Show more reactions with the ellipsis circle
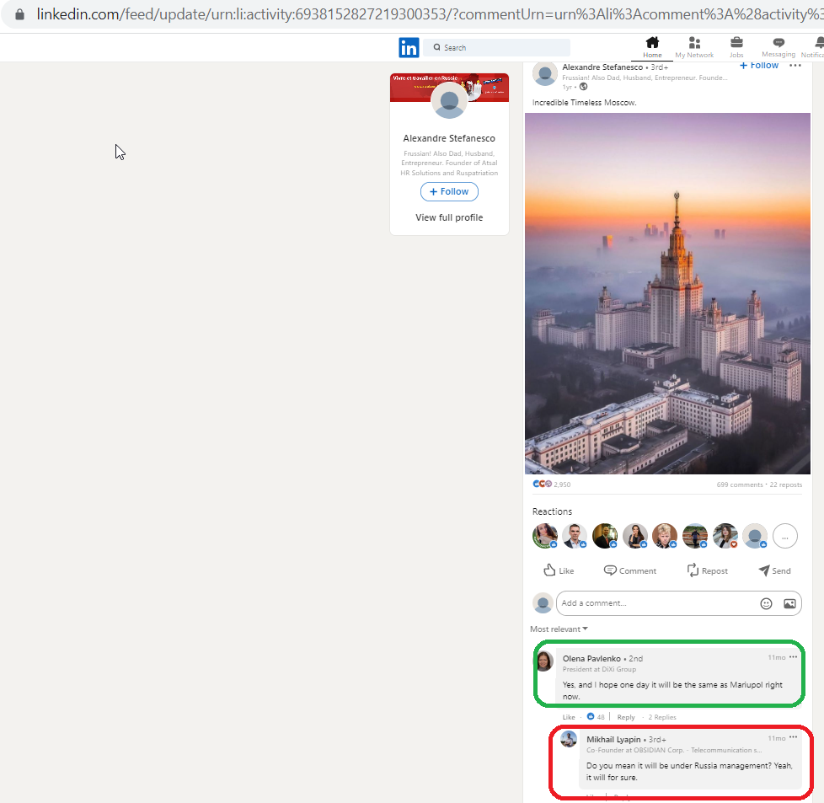Viewport: 824px width, 803px height. [x=785, y=536]
